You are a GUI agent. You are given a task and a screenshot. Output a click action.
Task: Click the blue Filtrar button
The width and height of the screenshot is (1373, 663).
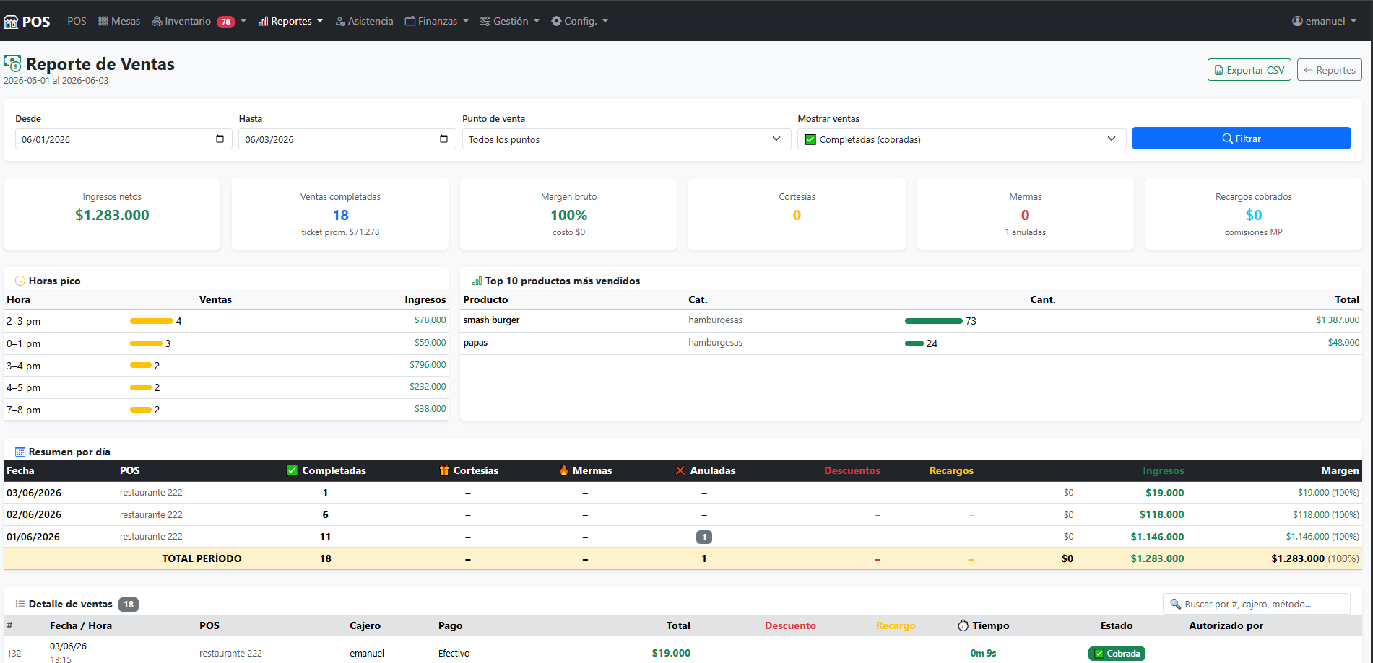pyautogui.click(x=1241, y=139)
